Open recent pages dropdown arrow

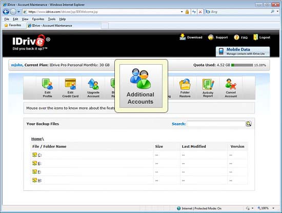18,12
